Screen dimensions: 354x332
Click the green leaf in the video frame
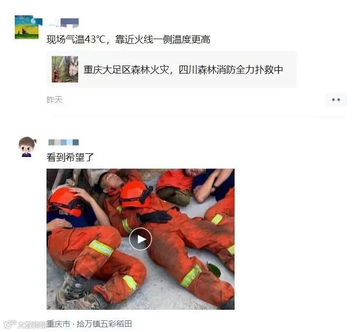point(214,270)
